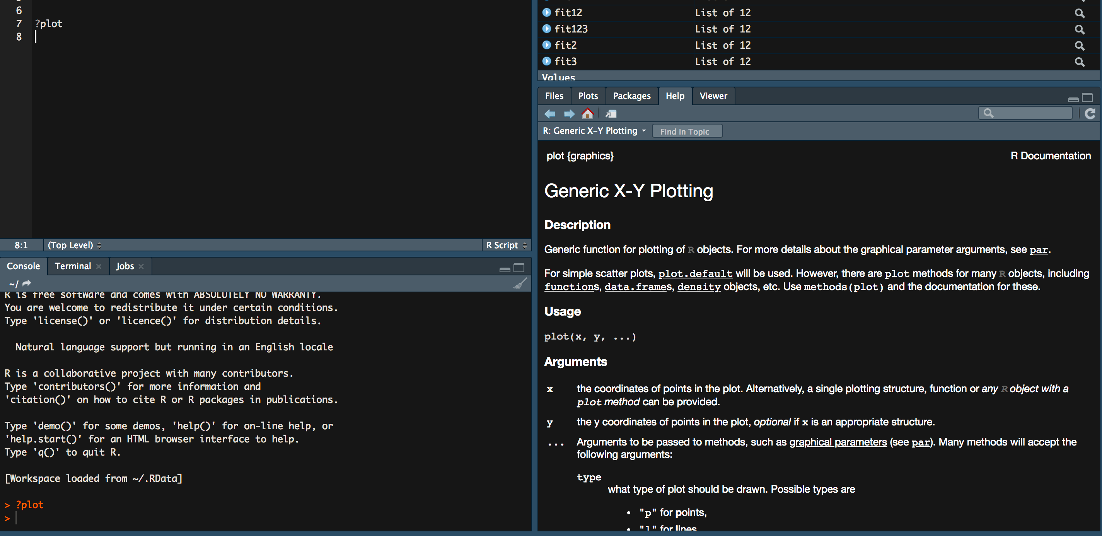
Task: View current working directory arrow icon
Action: pos(27,283)
